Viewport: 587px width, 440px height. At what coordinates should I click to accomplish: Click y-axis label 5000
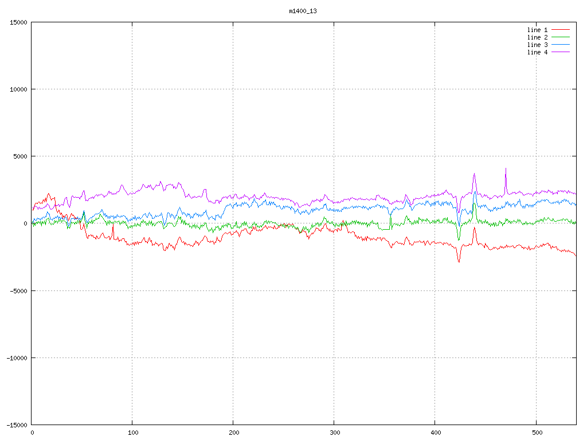click(21, 157)
